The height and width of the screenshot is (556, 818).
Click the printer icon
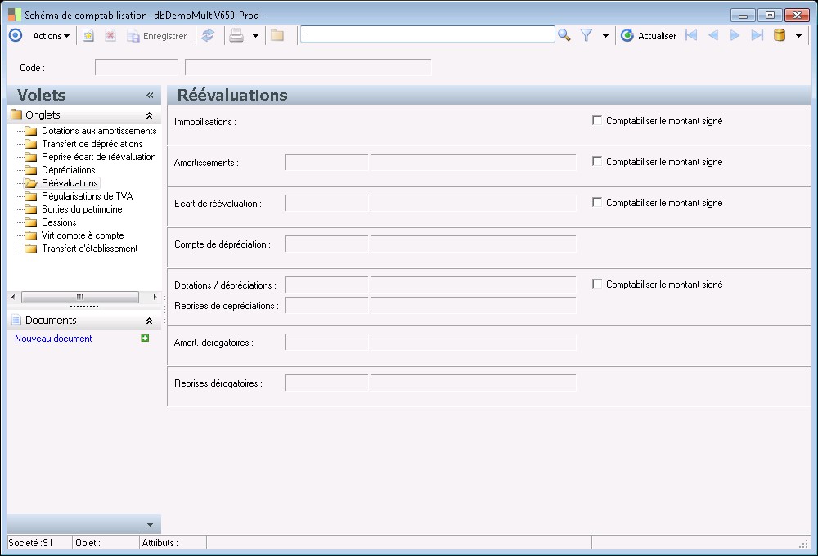236,35
